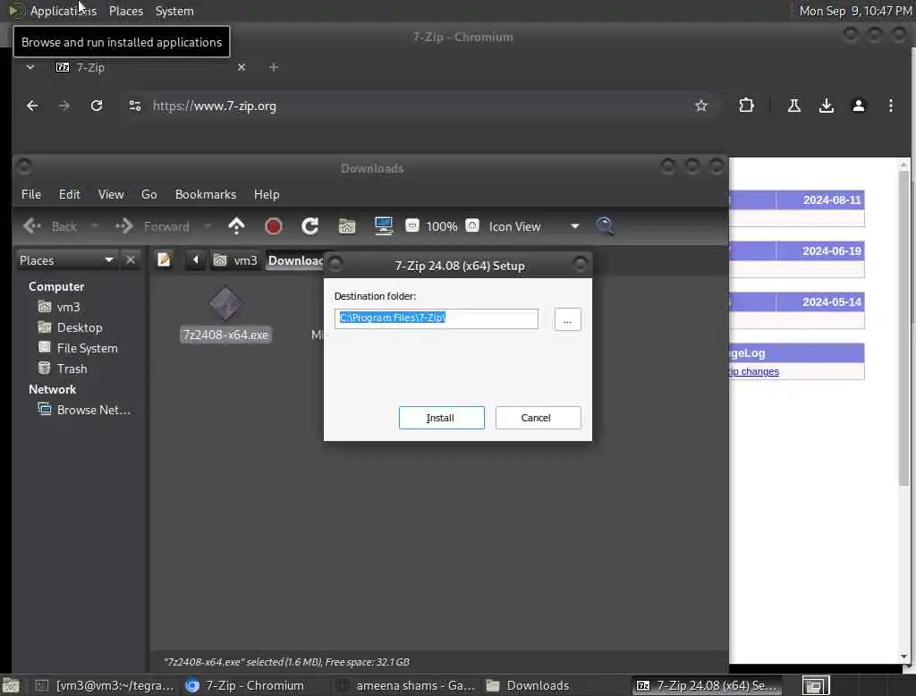Open the destination folder browse button
Screen dimensions: 916x696
coord(567,319)
